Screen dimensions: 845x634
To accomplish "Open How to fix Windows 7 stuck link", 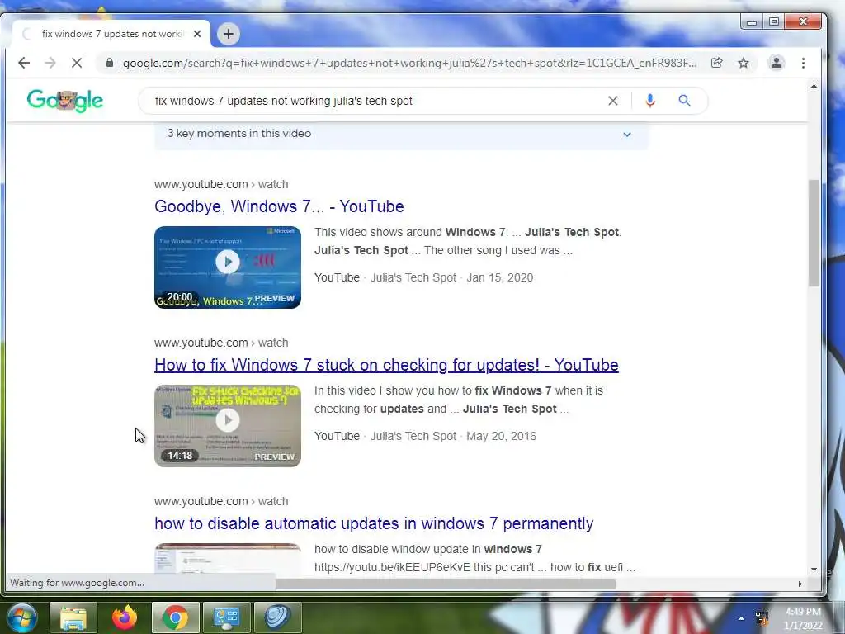I will 386,365.
